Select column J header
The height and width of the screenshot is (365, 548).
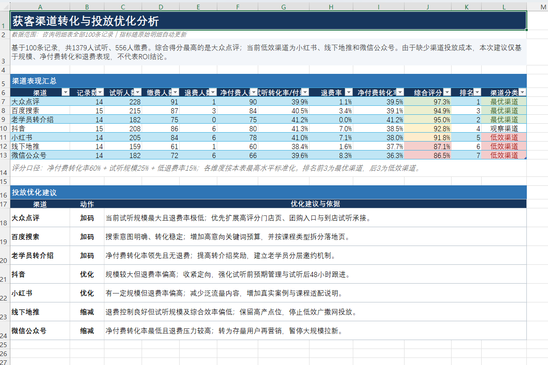(428, 7)
